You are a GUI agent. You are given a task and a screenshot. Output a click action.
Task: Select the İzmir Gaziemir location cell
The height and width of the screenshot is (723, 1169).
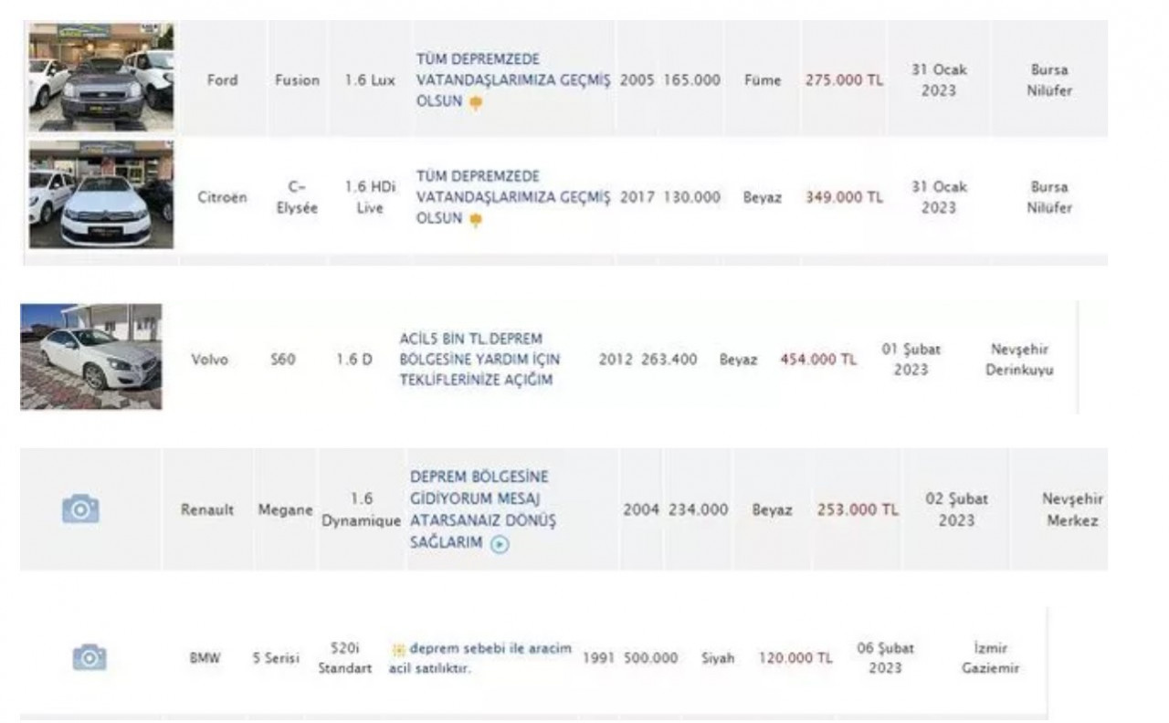click(x=990, y=658)
